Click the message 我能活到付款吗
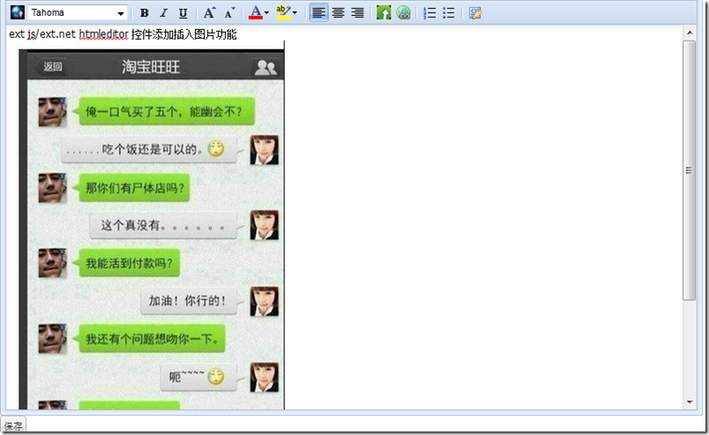 pos(127,263)
